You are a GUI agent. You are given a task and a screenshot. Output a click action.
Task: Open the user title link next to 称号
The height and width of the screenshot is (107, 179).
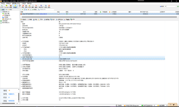[11, 94]
